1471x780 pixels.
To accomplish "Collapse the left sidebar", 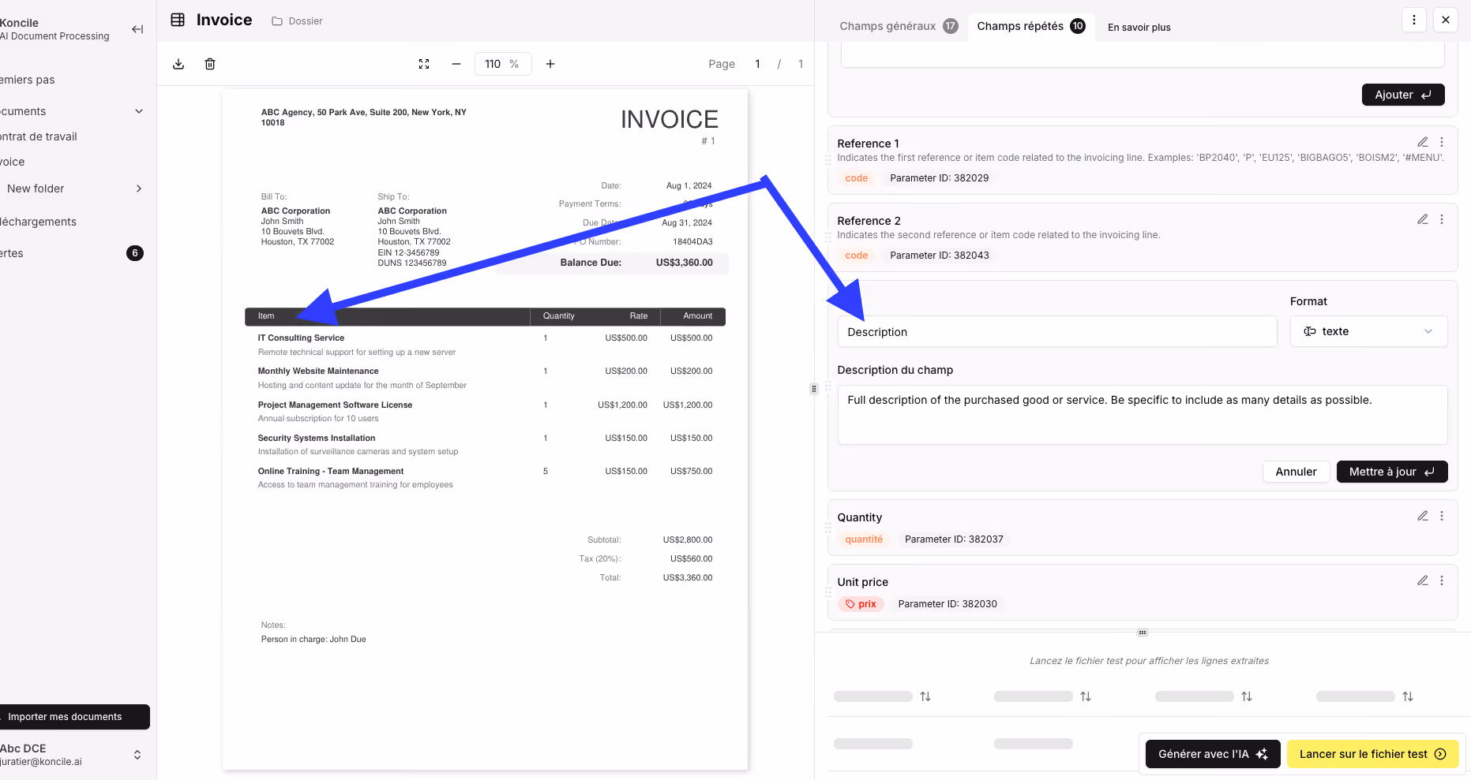I will pos(137,29).
